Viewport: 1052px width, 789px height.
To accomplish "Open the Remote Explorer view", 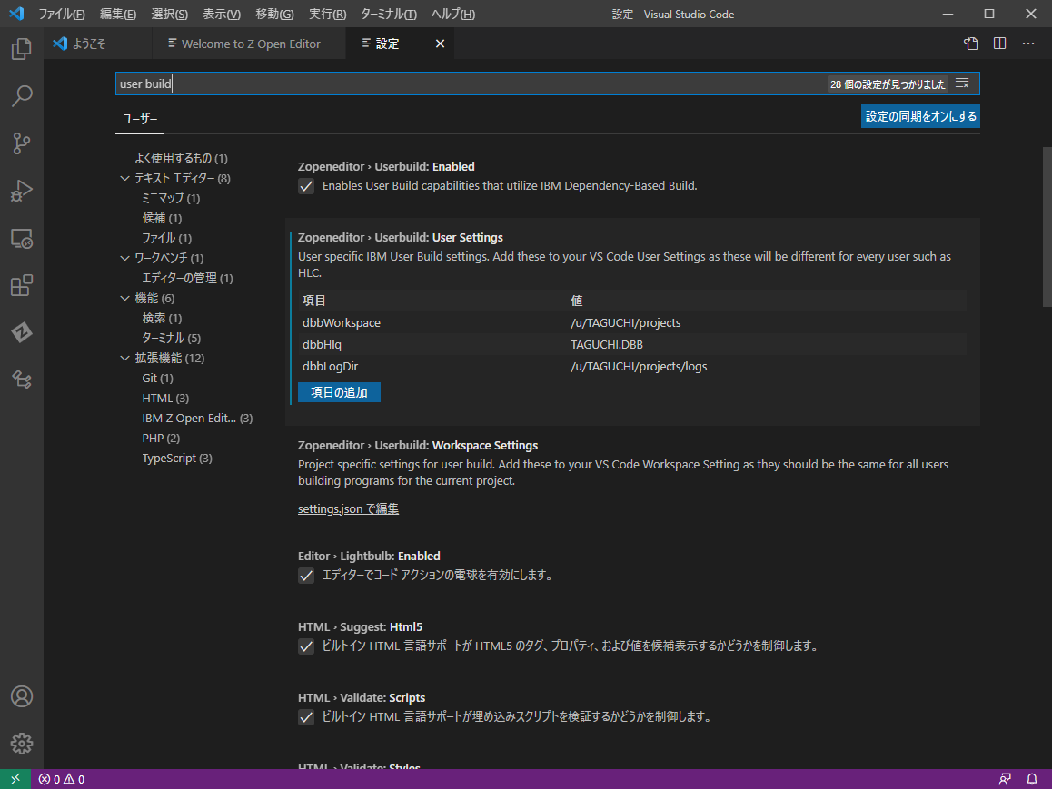I will [x=22, y=239].
